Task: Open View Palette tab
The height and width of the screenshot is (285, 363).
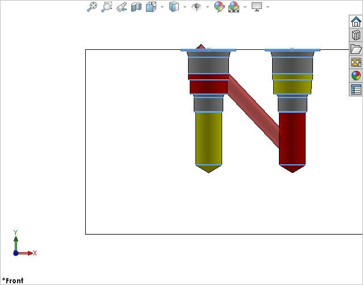Action: pos(356,62)
